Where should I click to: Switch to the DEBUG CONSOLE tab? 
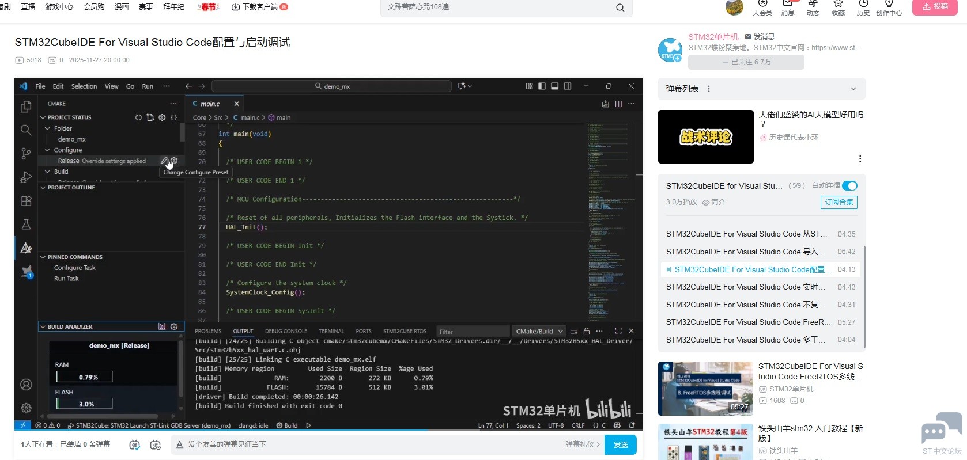tap(286, 331)
